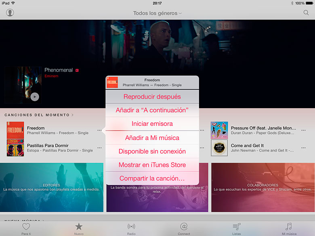
Task: Open more options for Freedom song
Action: pyautogui.click(x=99, y=130)
